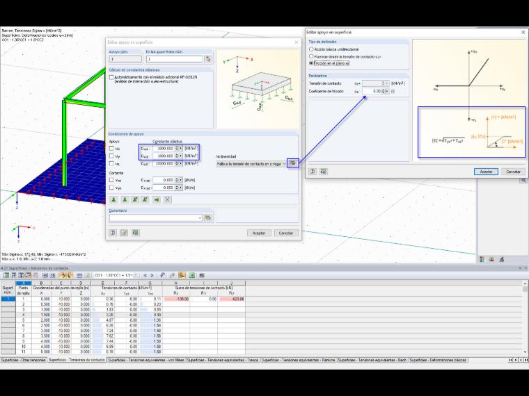Viewport: 529px width, 396px height.
Task: Click first green support-type icon below Cortante
Action: (113, 199)
